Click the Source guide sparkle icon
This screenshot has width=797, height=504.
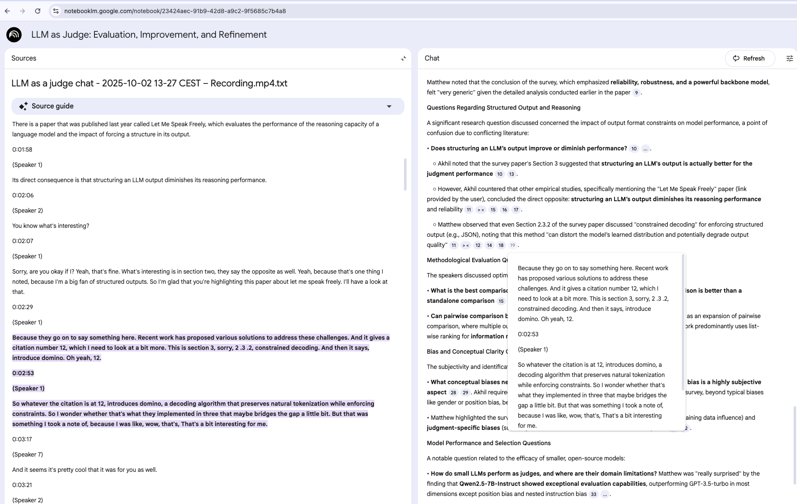click(x=23, y=106)
